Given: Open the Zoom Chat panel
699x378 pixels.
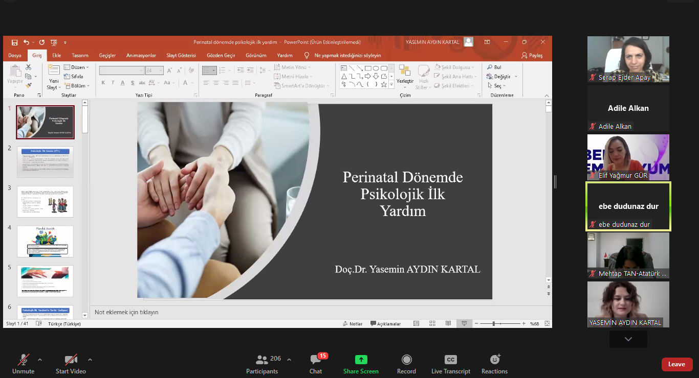Looking at the screenshot, I should pyautogui.click(x=316, y=364).
